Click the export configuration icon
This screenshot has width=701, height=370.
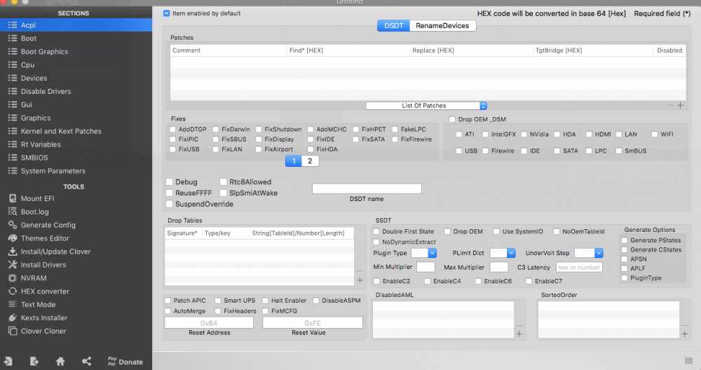click(34, 362)
